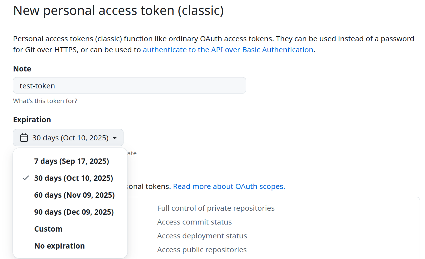Click the calendar icon in Expiration button
Screen dimensions: 425x259
click(24, 138)
